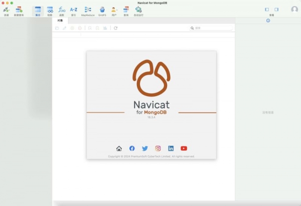Click the import wizard icon in object toolbar
Image resolution: width=301 pixels, height=206 pixels.
90,28
